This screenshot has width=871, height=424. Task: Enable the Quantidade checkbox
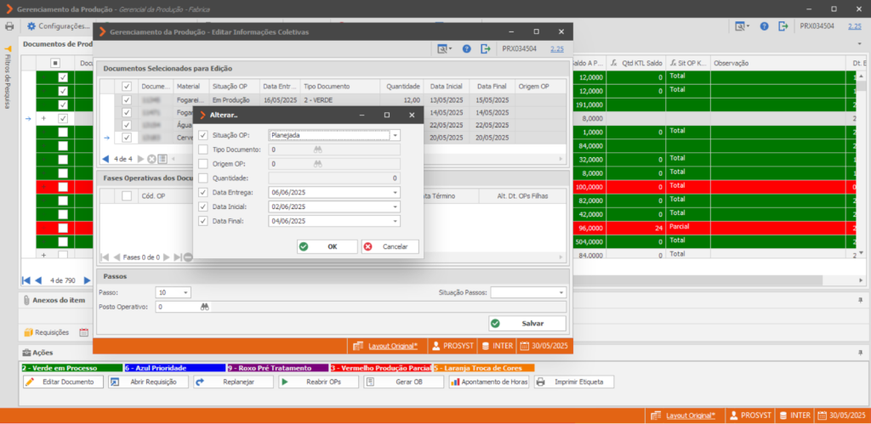coord(203,178)
